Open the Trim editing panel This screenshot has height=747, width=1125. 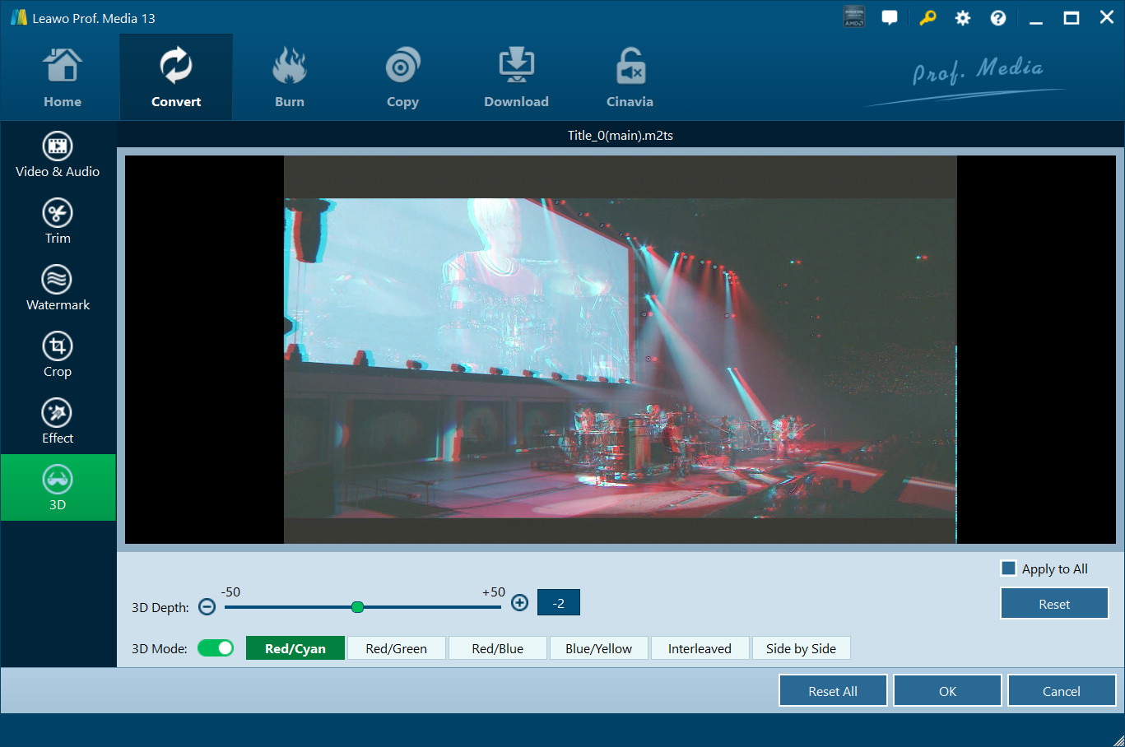tap(58, 221)
